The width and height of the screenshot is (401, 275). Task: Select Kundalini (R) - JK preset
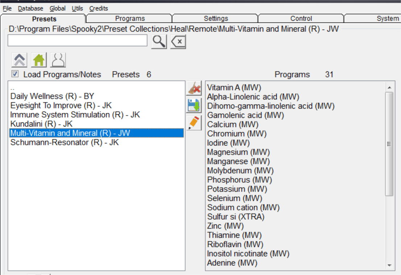point(97,124)
